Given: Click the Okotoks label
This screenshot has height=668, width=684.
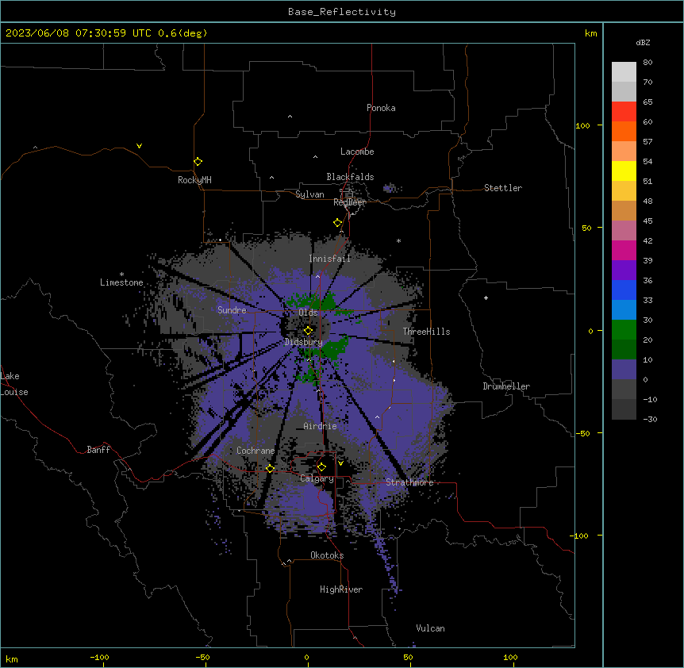Looking at the screenshot, I should tap(327, 555).
